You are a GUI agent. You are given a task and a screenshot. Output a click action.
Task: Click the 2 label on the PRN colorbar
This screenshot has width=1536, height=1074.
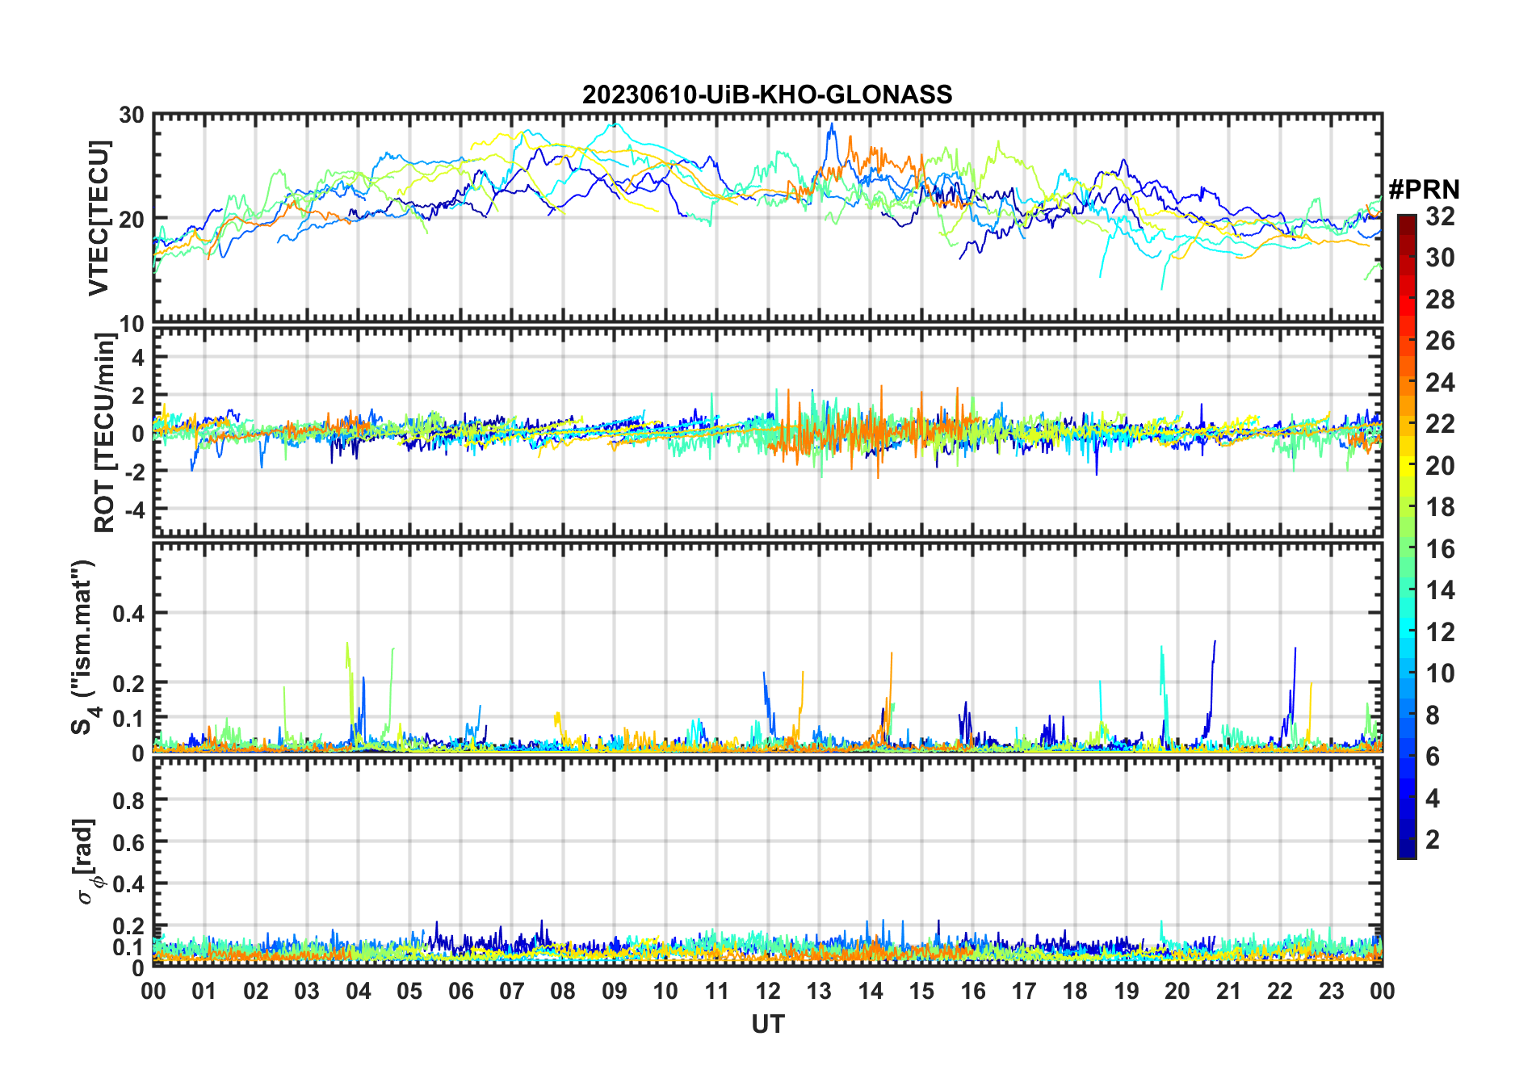coord(1433,840)
